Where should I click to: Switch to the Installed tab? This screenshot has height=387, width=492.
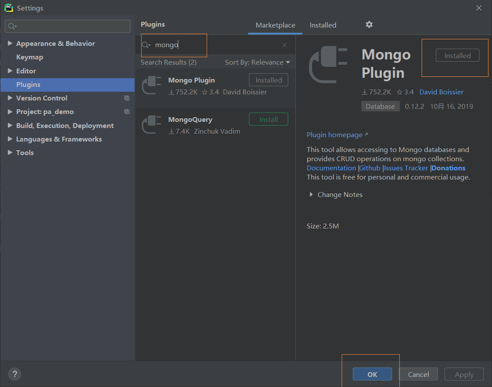point(323,25)
